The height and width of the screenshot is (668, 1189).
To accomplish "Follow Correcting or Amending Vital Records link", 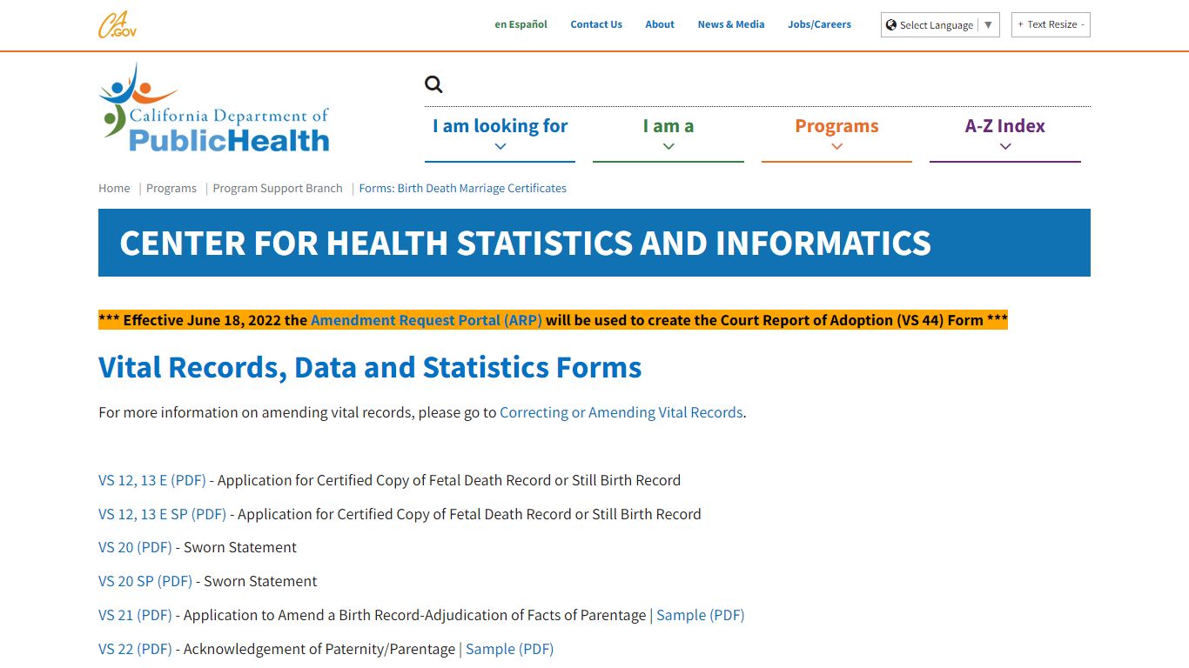I will 621,412.
